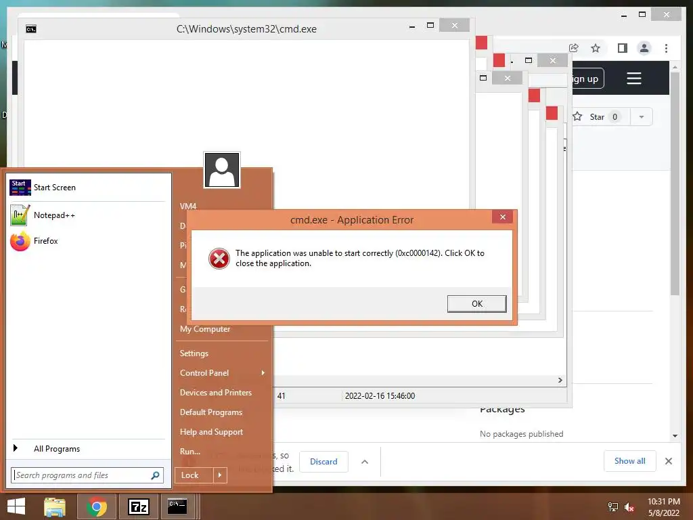Open File Explorer from the taskbar
The width and height of the screenshot is (693, 520).
tap(55, 506)
